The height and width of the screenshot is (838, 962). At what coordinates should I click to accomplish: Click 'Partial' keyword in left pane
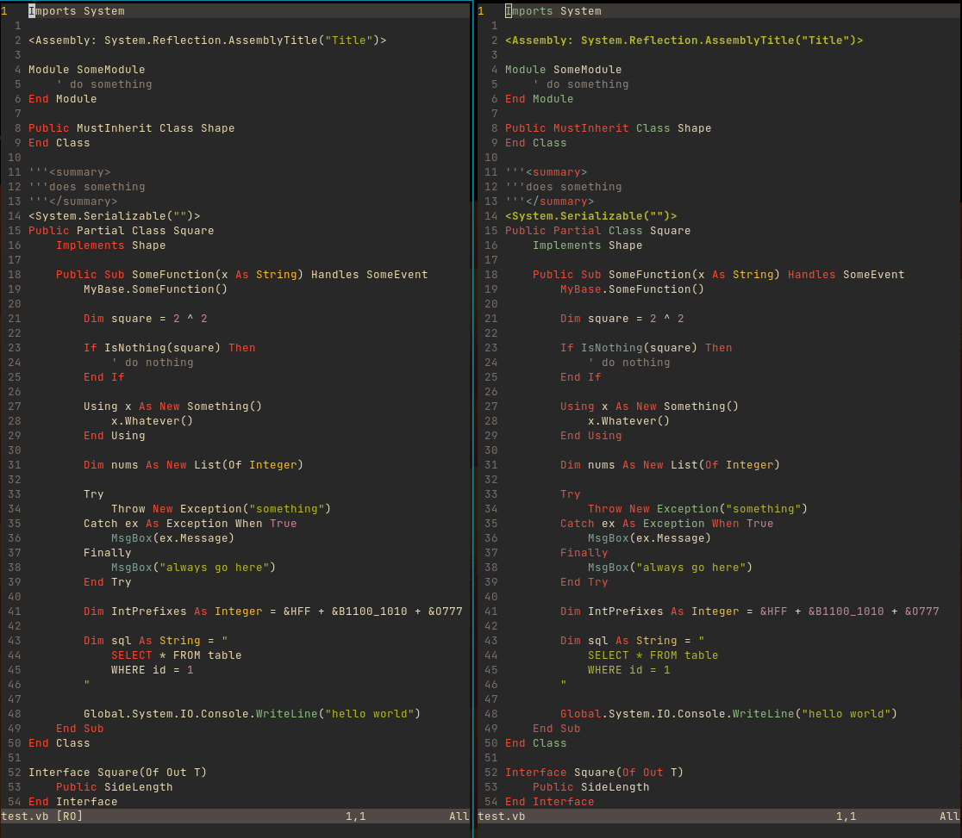[101, 231]
